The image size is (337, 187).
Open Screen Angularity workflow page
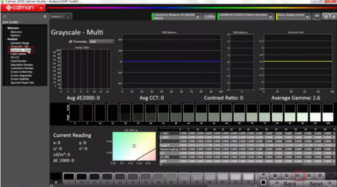[x=21, y=76]
